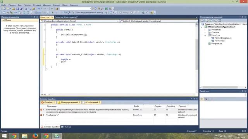248x139 pixels.
Task: Switch to Form1.cs [Конструктор] tab
Action: pyautogui.click(x=66, y=17)
